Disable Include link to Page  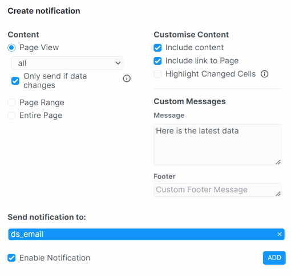[x=157, y=61]
